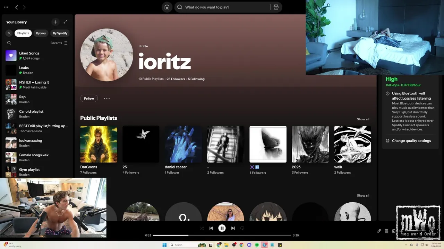Filter library By Spotify
444x249 pixels.
coord(60,33)
